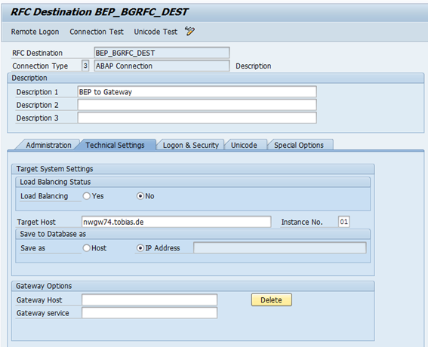Click the Gateway Host field
This screenshot has width=428, height=347.
(149, 299)
